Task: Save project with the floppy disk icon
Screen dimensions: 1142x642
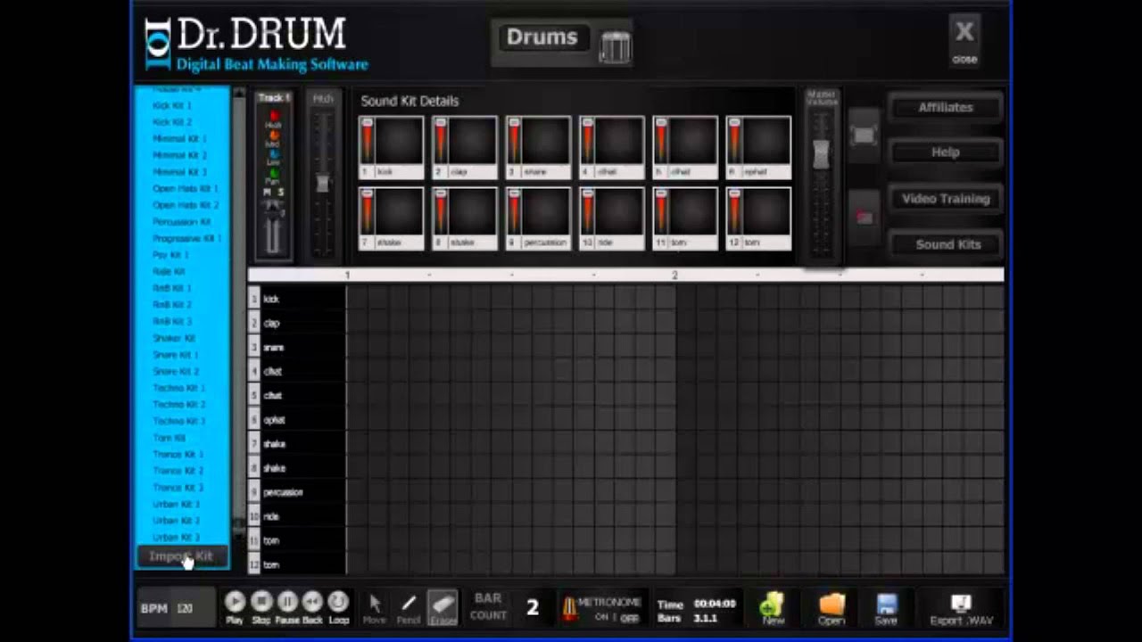Action: click(886, 608)
